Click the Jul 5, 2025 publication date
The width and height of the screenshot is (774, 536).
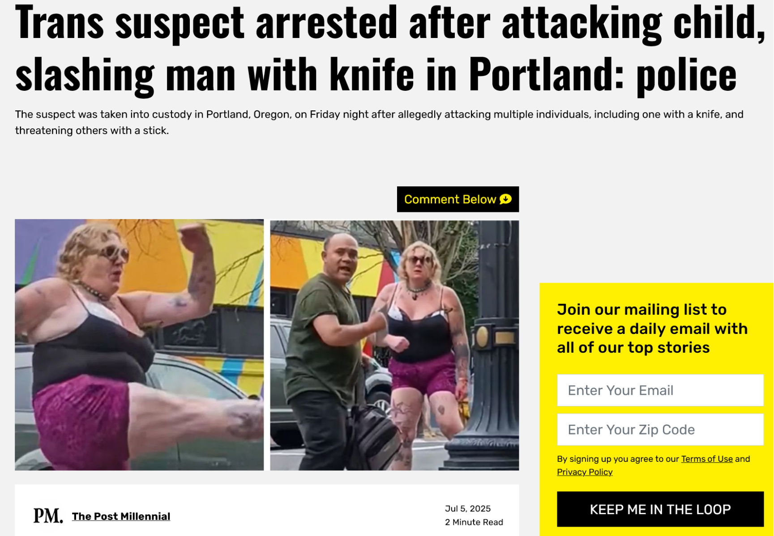tap(467, 509)
